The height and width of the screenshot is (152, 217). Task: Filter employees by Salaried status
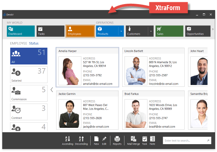pyautogui.click(x=29, y=75)
